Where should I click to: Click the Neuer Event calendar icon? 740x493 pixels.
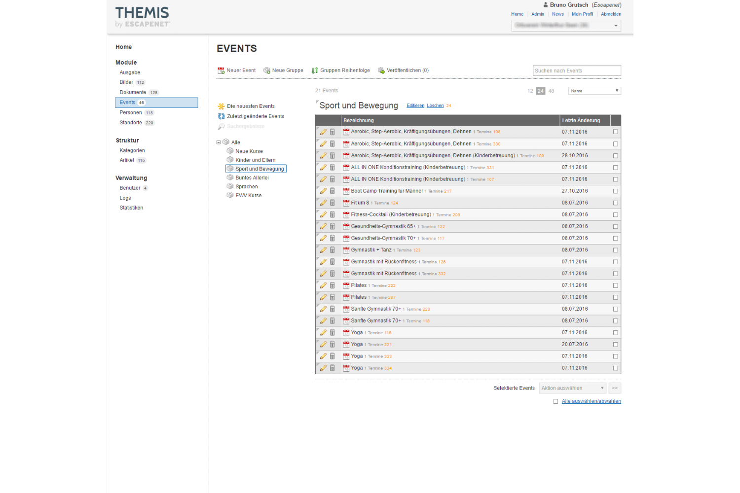pos(221,70)
